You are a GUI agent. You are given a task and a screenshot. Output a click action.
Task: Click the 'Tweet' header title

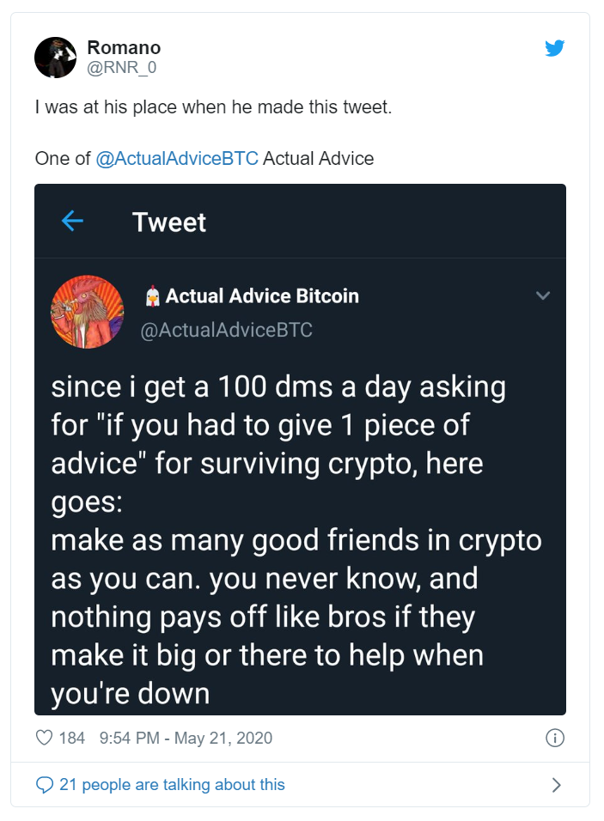[168, 222]
